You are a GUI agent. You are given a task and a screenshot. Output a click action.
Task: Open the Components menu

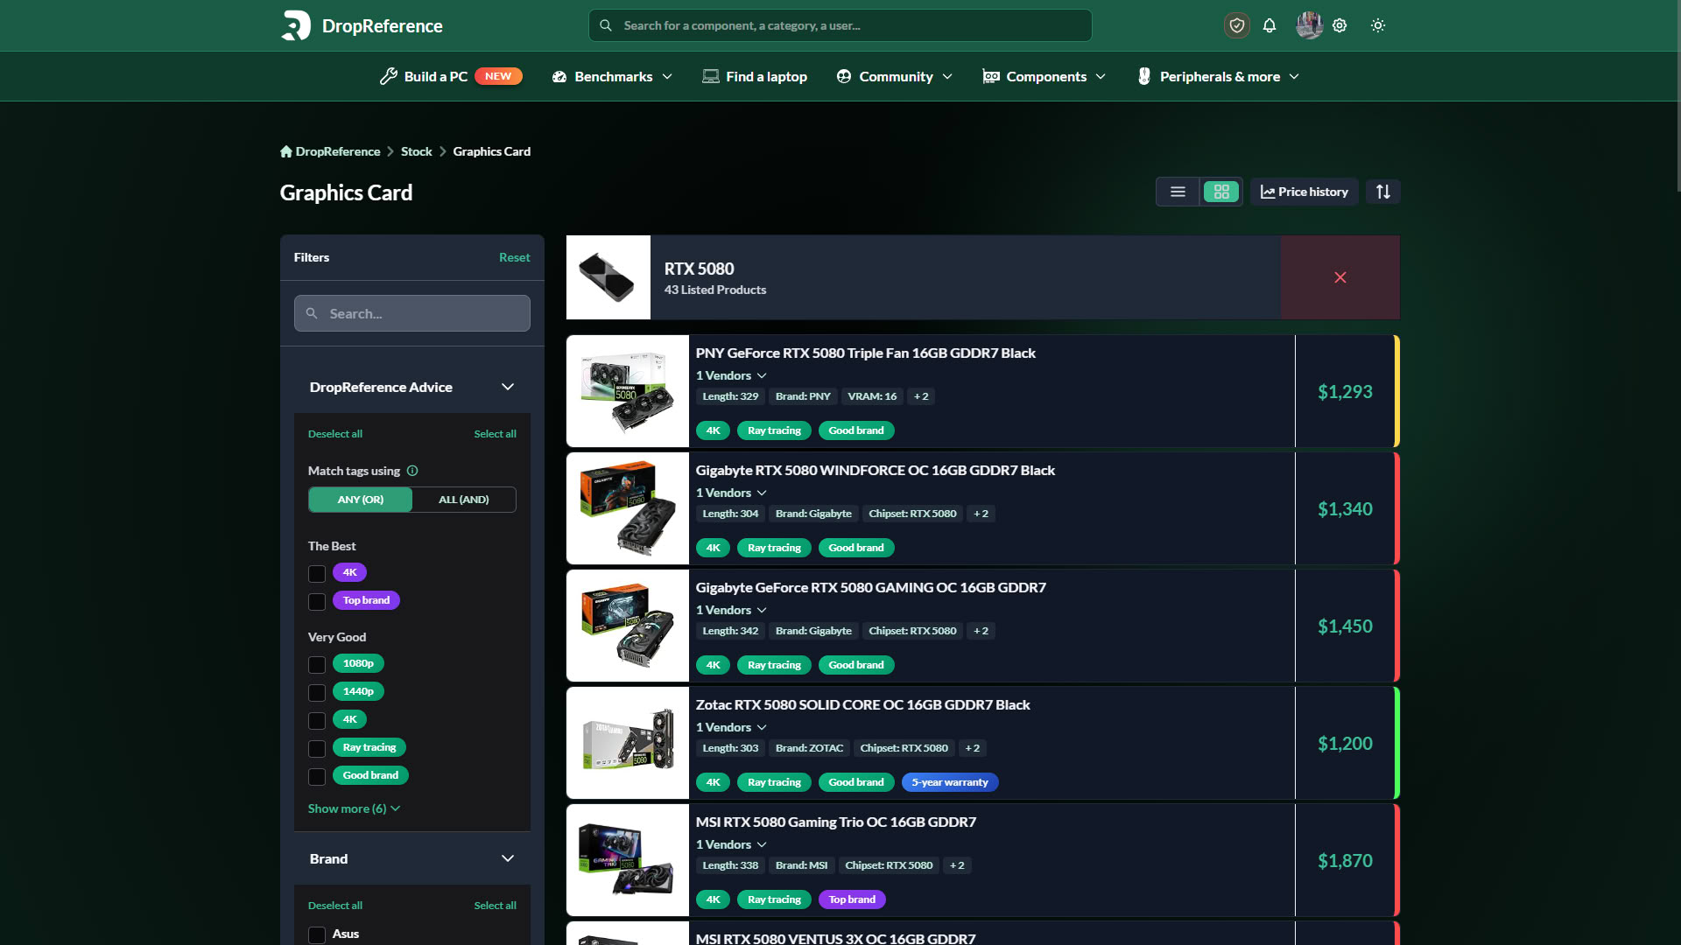click(x=1044, y=77)
